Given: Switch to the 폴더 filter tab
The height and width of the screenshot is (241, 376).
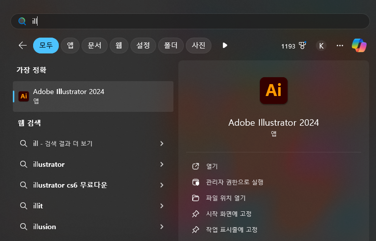Looking at the screenshot, I should click(x=171, y=46).
